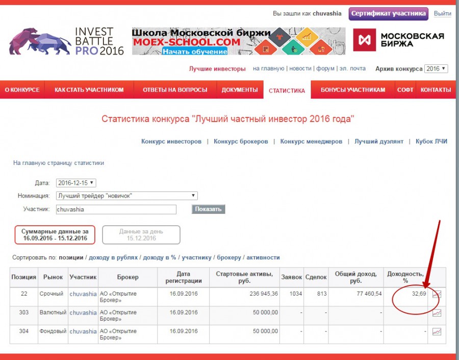Screen dimensions: 459x360
Task: Click the Выйти logout link
Action: click(x=442, y=14)
